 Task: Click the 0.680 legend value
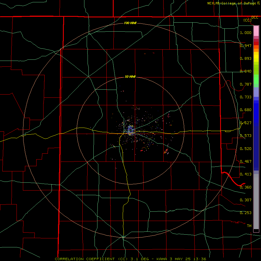pos(246,110)
